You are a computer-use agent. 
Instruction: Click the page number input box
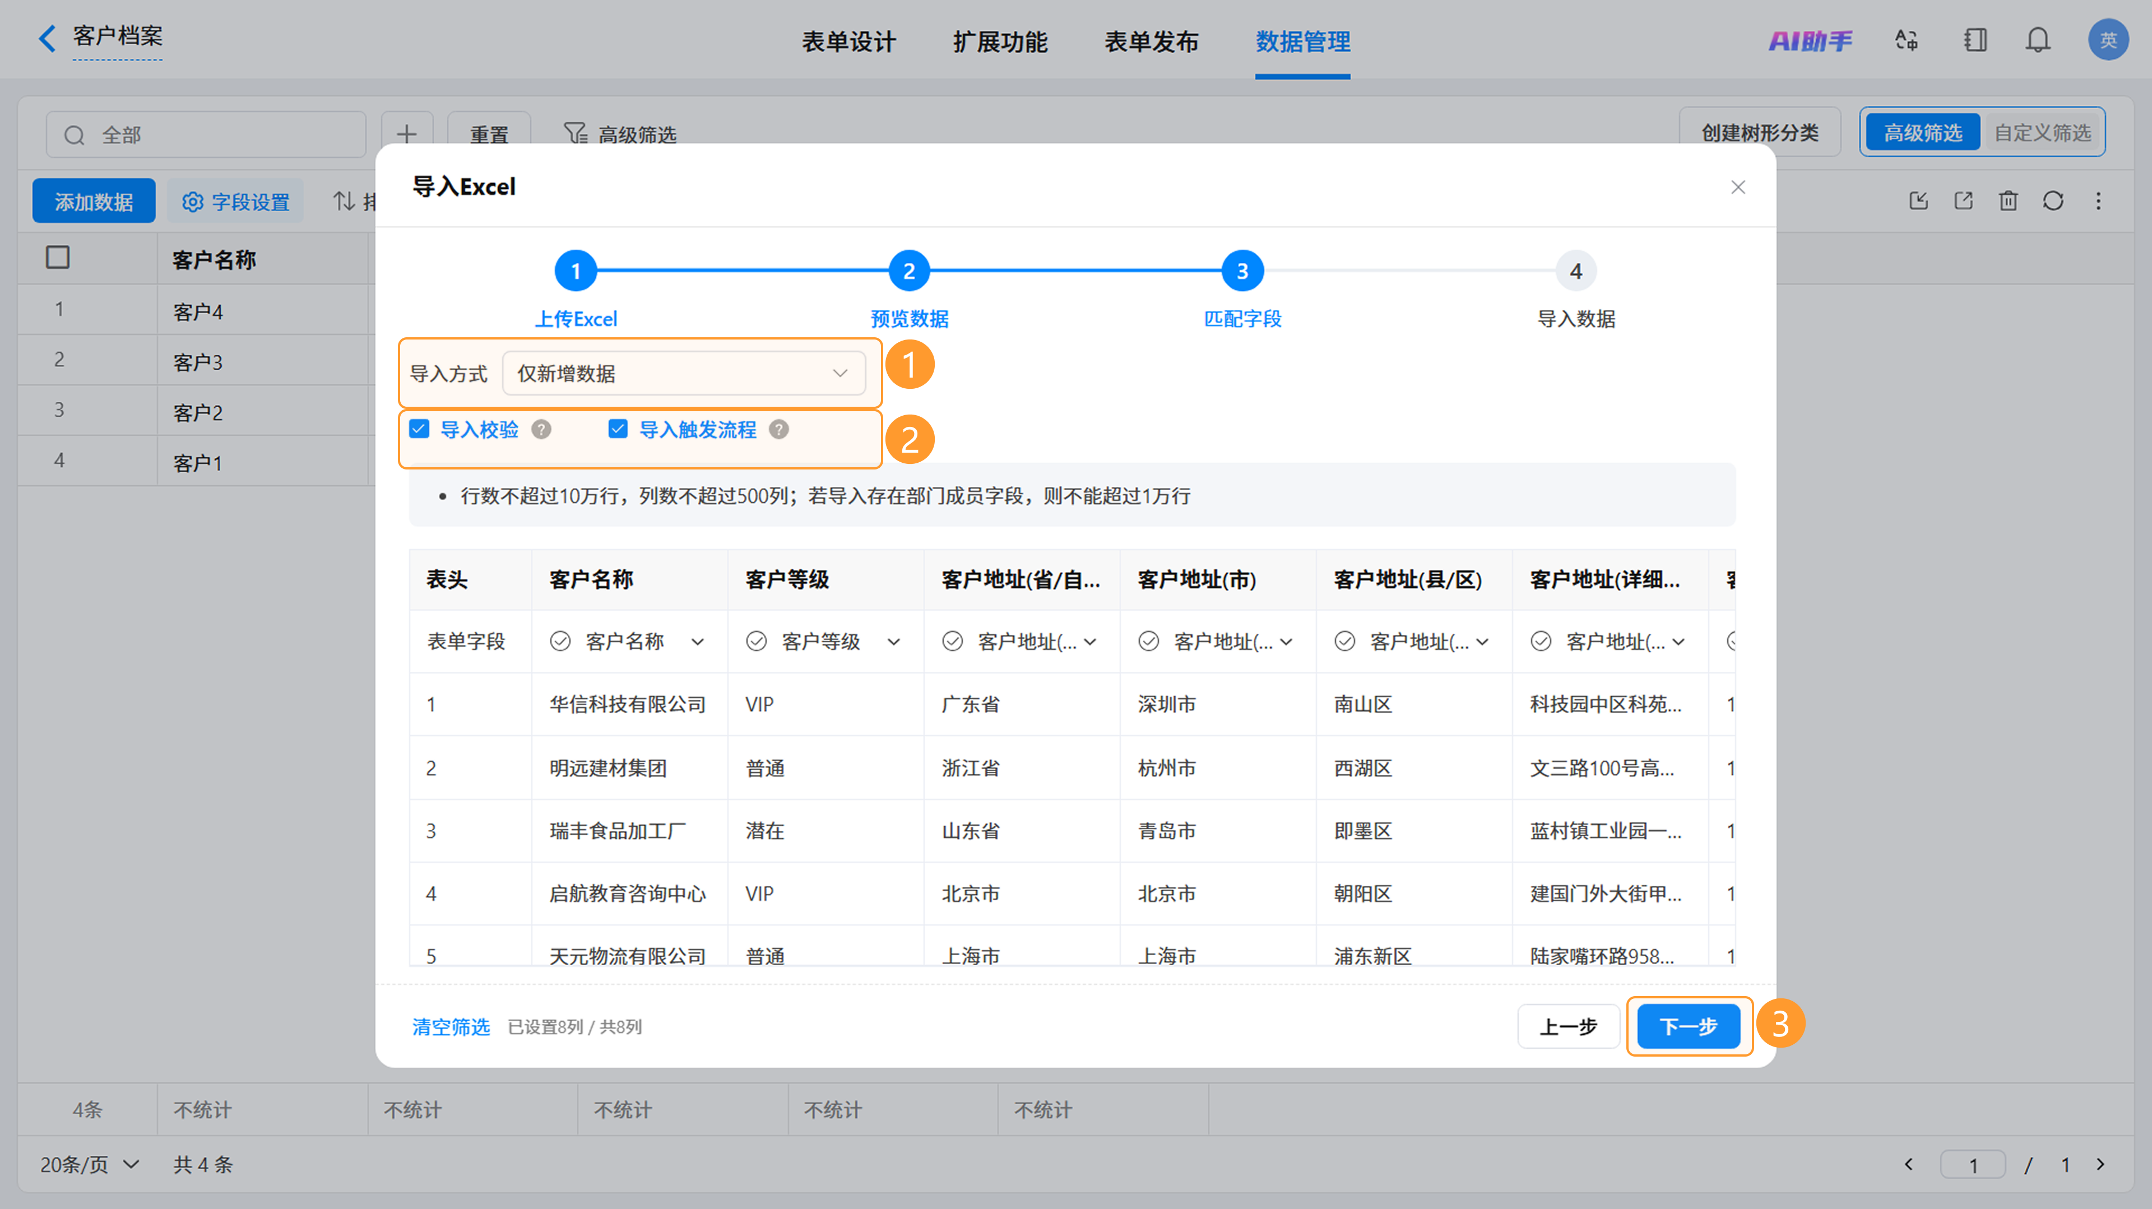click(1973, 1164)
